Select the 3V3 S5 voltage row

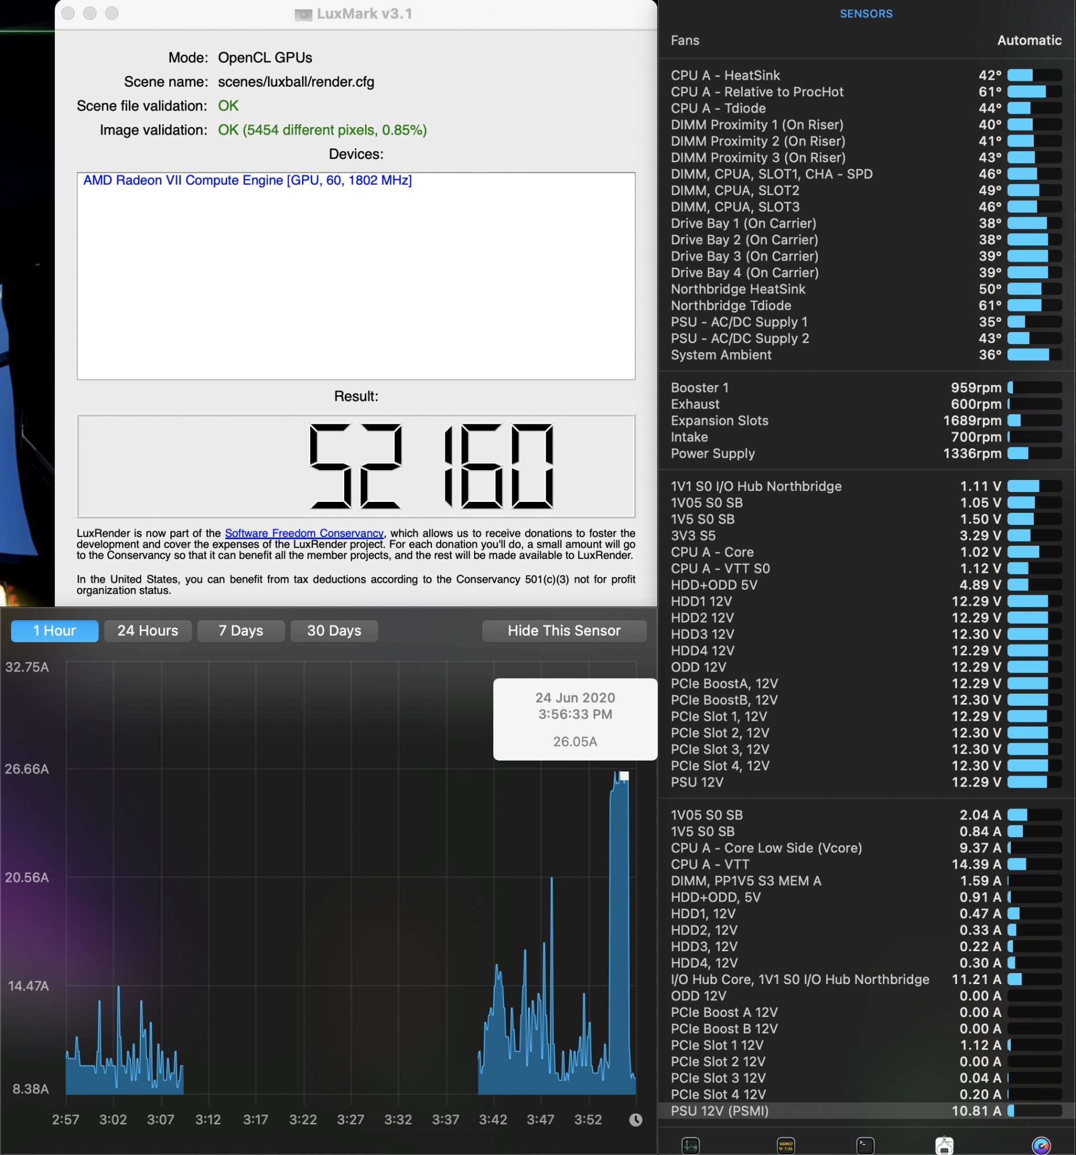click(866, 535)
